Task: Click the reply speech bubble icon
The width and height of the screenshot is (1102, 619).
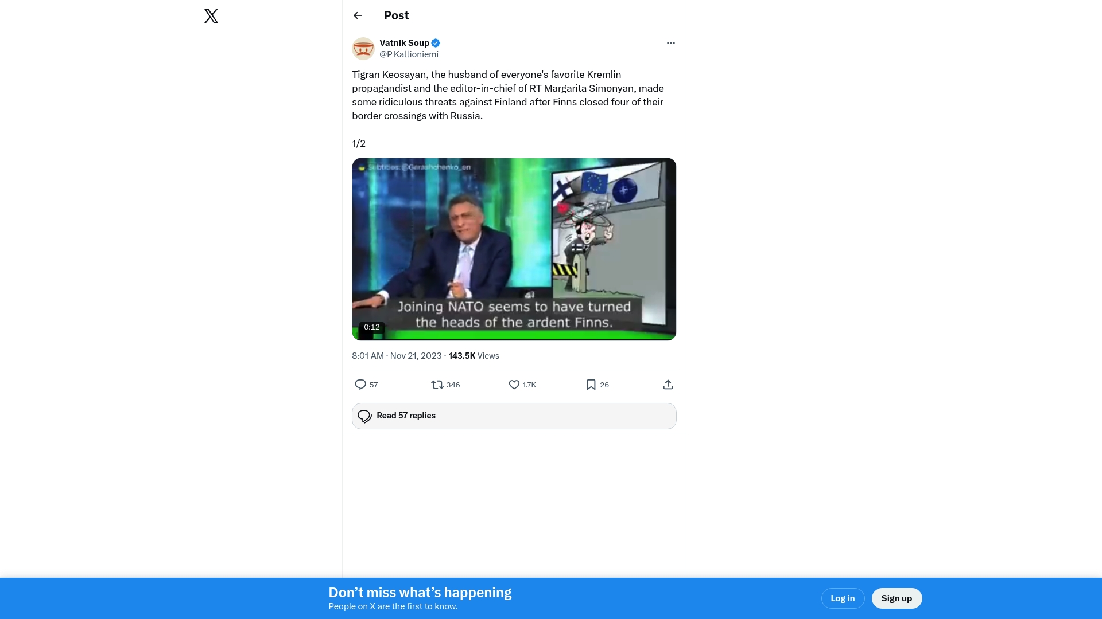Action: click(x=360, y=385)
